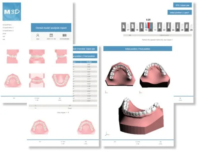This screenshot has height=152, width=199.
Task: Click the 'Overview: Upper jaw' header on middle page
Action: pos(85,49)
